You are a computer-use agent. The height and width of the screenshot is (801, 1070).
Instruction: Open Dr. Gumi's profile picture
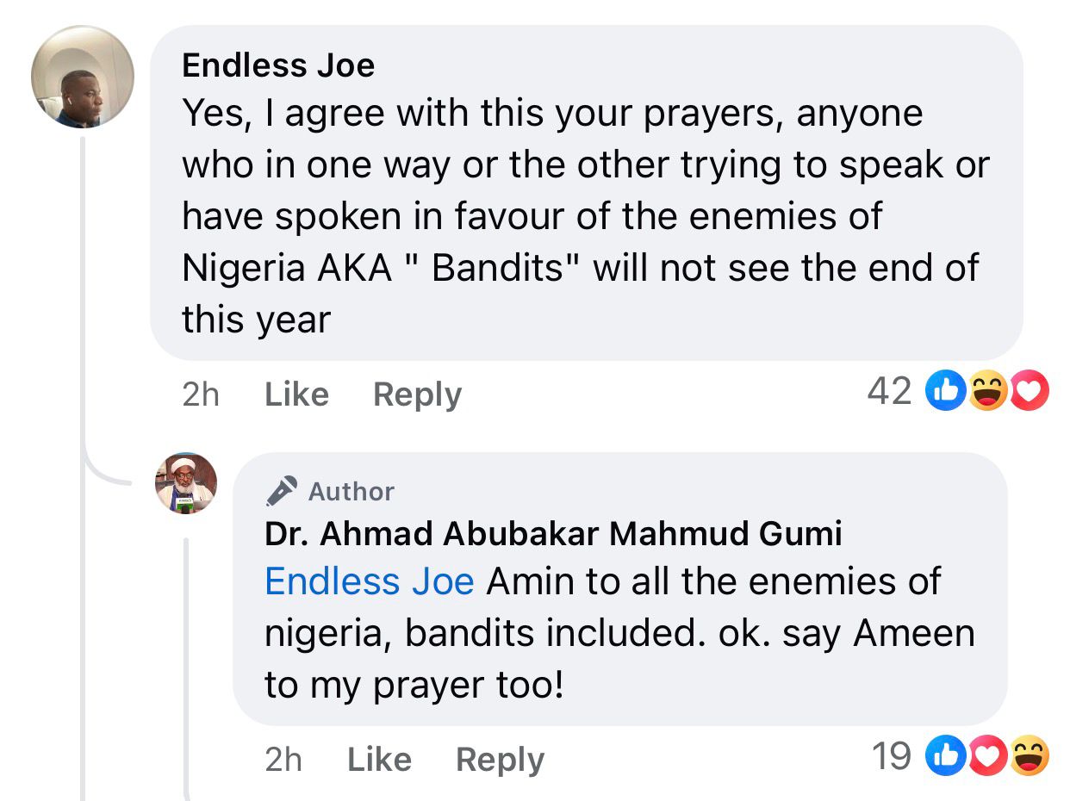tap(186, 483)
